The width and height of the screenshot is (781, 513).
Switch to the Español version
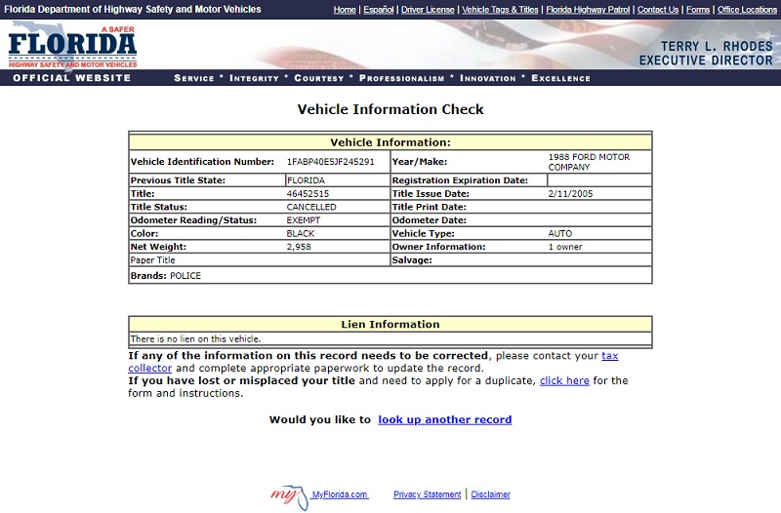(x=379, y=10)
